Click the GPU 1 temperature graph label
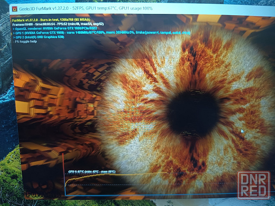This screenshot has height=206, width=275. click(x=92, y=172)
